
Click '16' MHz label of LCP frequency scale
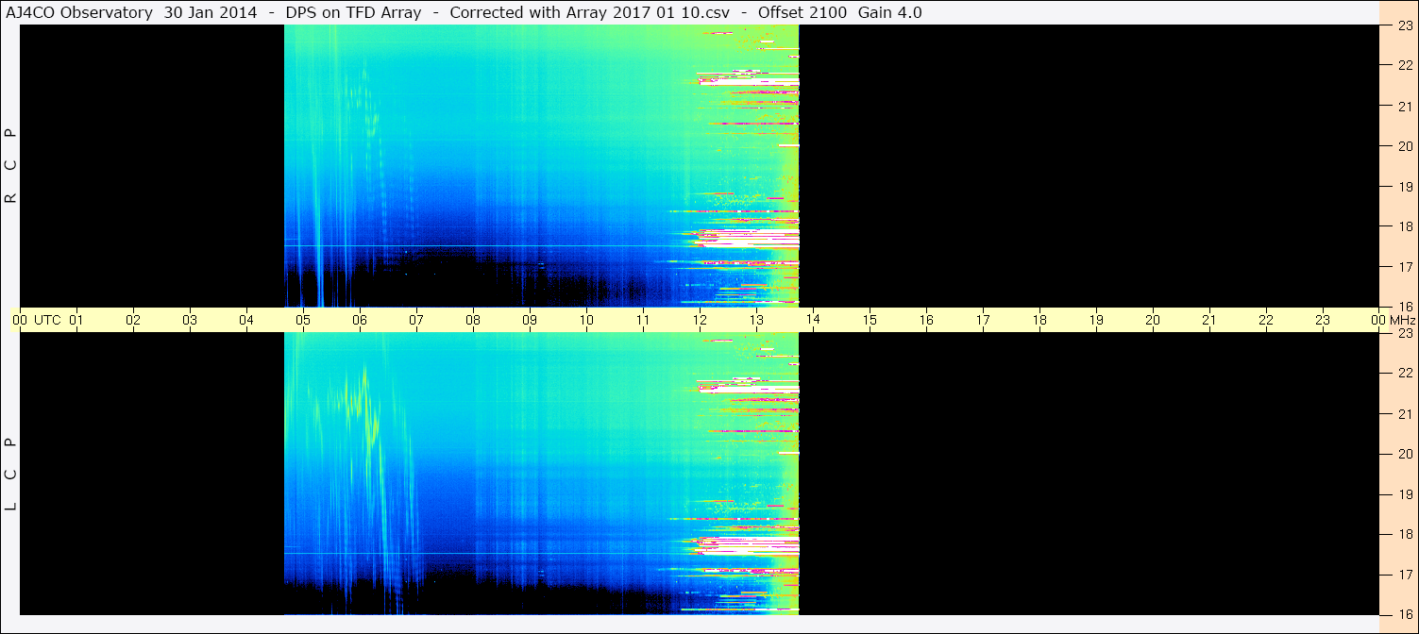click(1404, 612)
